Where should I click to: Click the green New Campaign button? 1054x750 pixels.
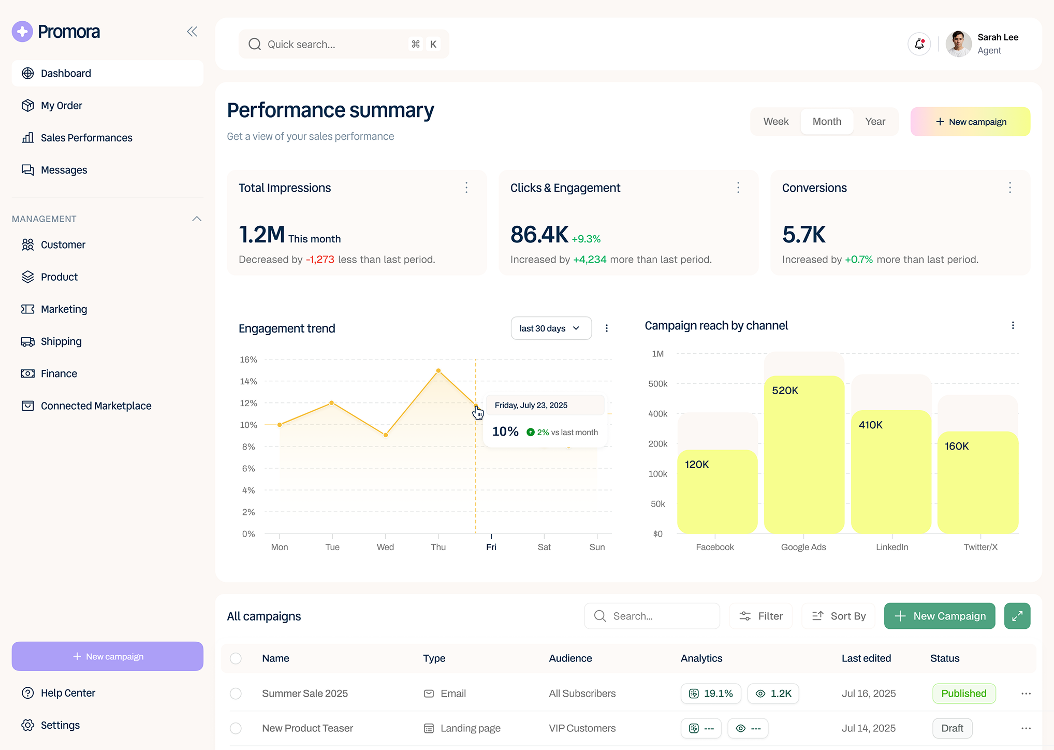(939, 616)
